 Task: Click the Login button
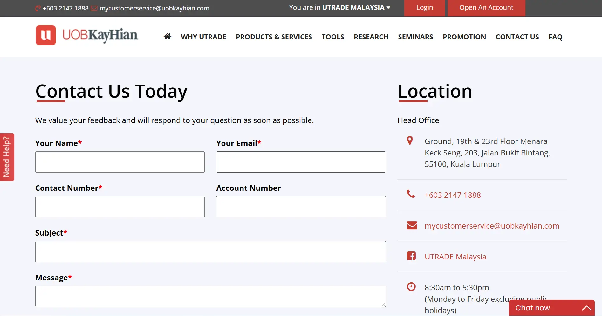click(x=424, y=7)
